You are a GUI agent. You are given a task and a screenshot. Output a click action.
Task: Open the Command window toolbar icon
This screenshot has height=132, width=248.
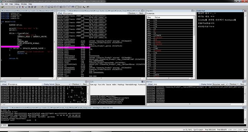click(x=46, y=7)
